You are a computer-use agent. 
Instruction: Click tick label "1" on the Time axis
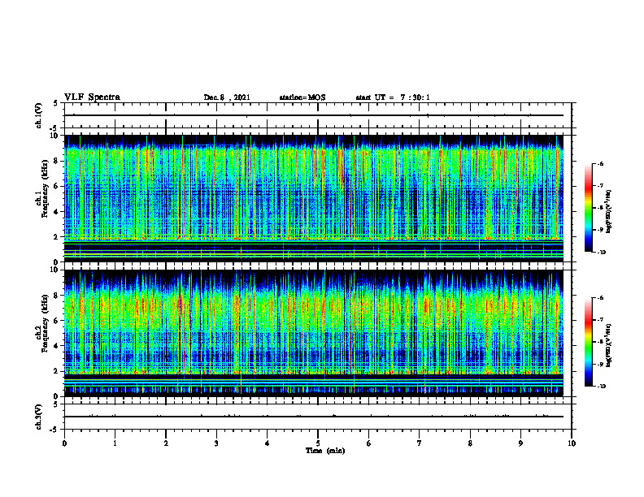(x=115, y=443)
